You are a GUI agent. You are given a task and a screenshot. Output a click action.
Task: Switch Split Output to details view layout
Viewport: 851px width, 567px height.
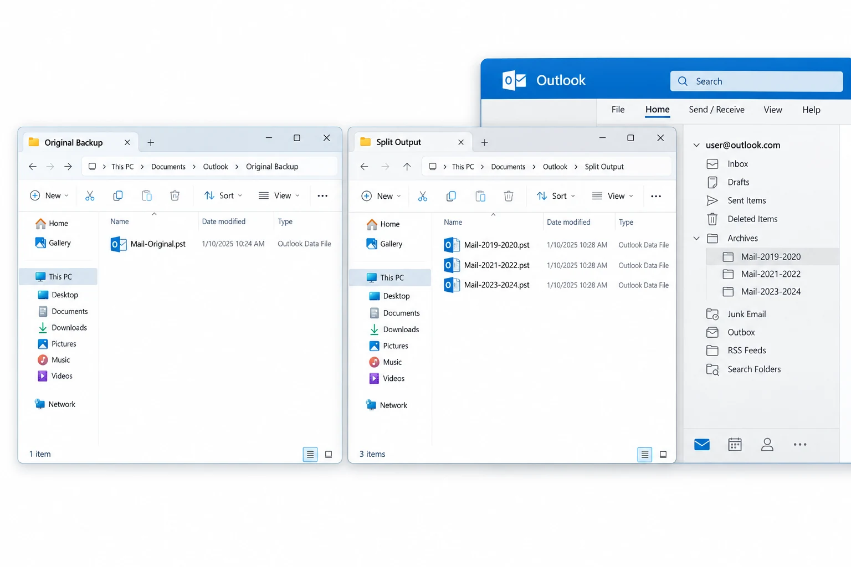click(645, 455)
